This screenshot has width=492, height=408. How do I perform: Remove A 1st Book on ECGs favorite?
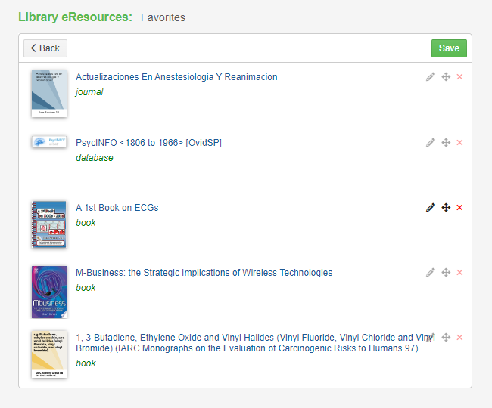pyautogui.click(x=459, y=207)
